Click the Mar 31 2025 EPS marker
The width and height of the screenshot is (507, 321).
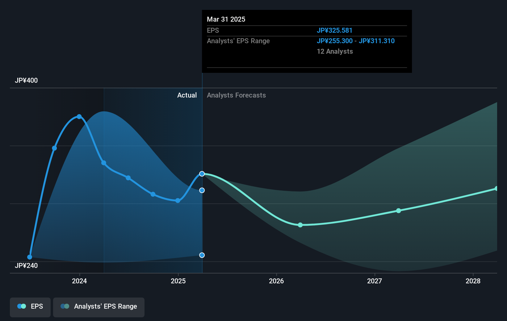pyautogui.click(x=202, y=173)
